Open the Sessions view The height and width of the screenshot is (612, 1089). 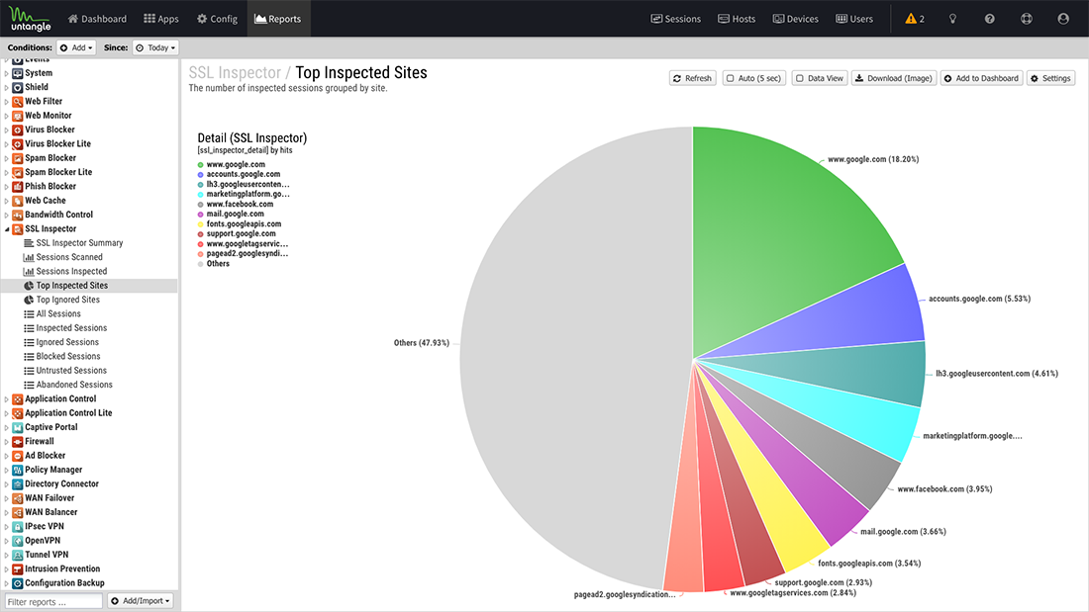click(676, 19)
